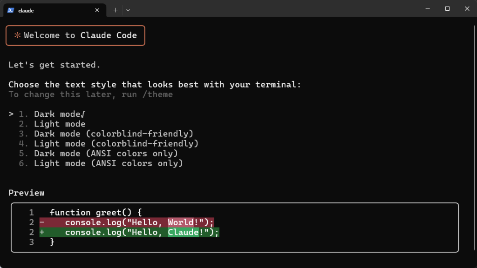
Task: Click the checkmark next to Dark mode
Action: click(x=83, y=114)
